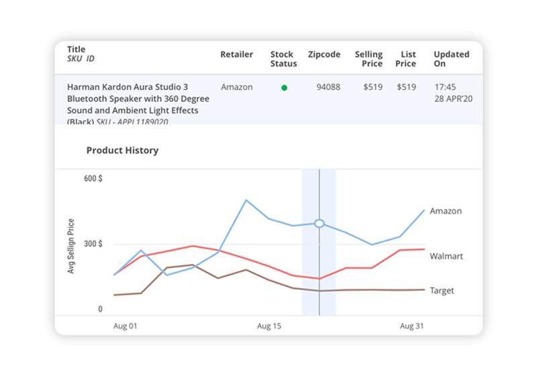Click the Updated On column header
This screenshot has width=537, height=376.
click(x=451, y=59)
